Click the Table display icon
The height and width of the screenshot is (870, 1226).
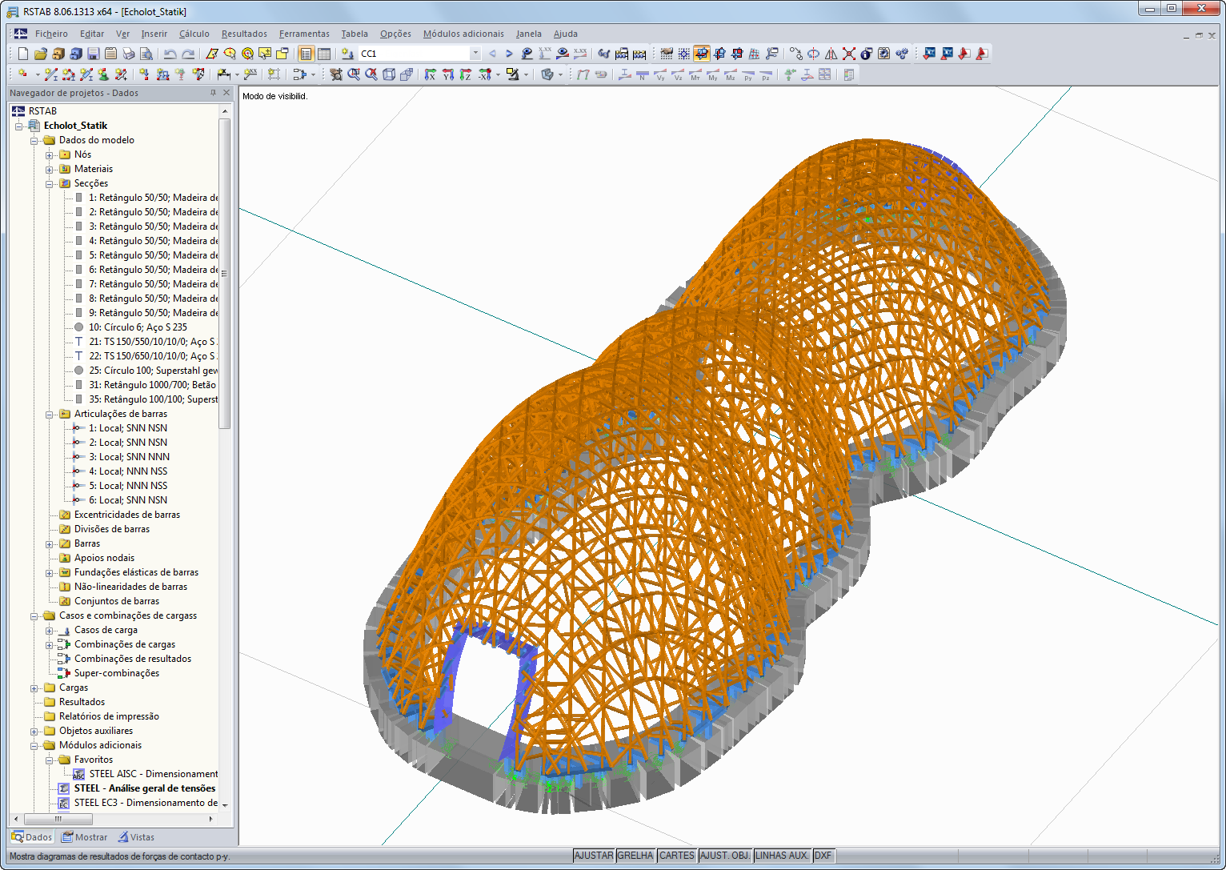324,54
